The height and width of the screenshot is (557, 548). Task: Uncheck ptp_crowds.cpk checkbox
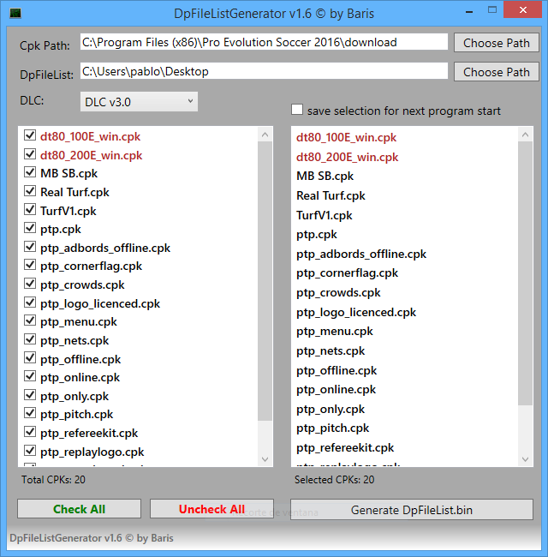(30, 284)
